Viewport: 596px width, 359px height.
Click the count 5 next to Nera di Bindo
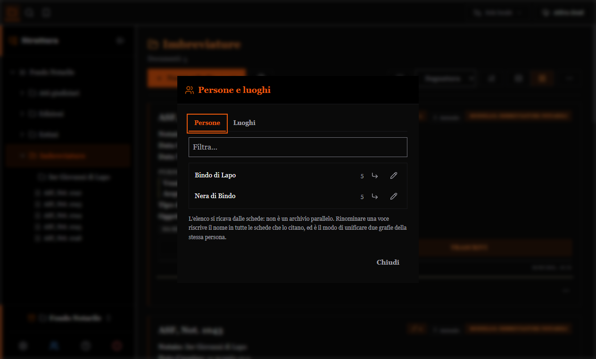pos(362,197)
